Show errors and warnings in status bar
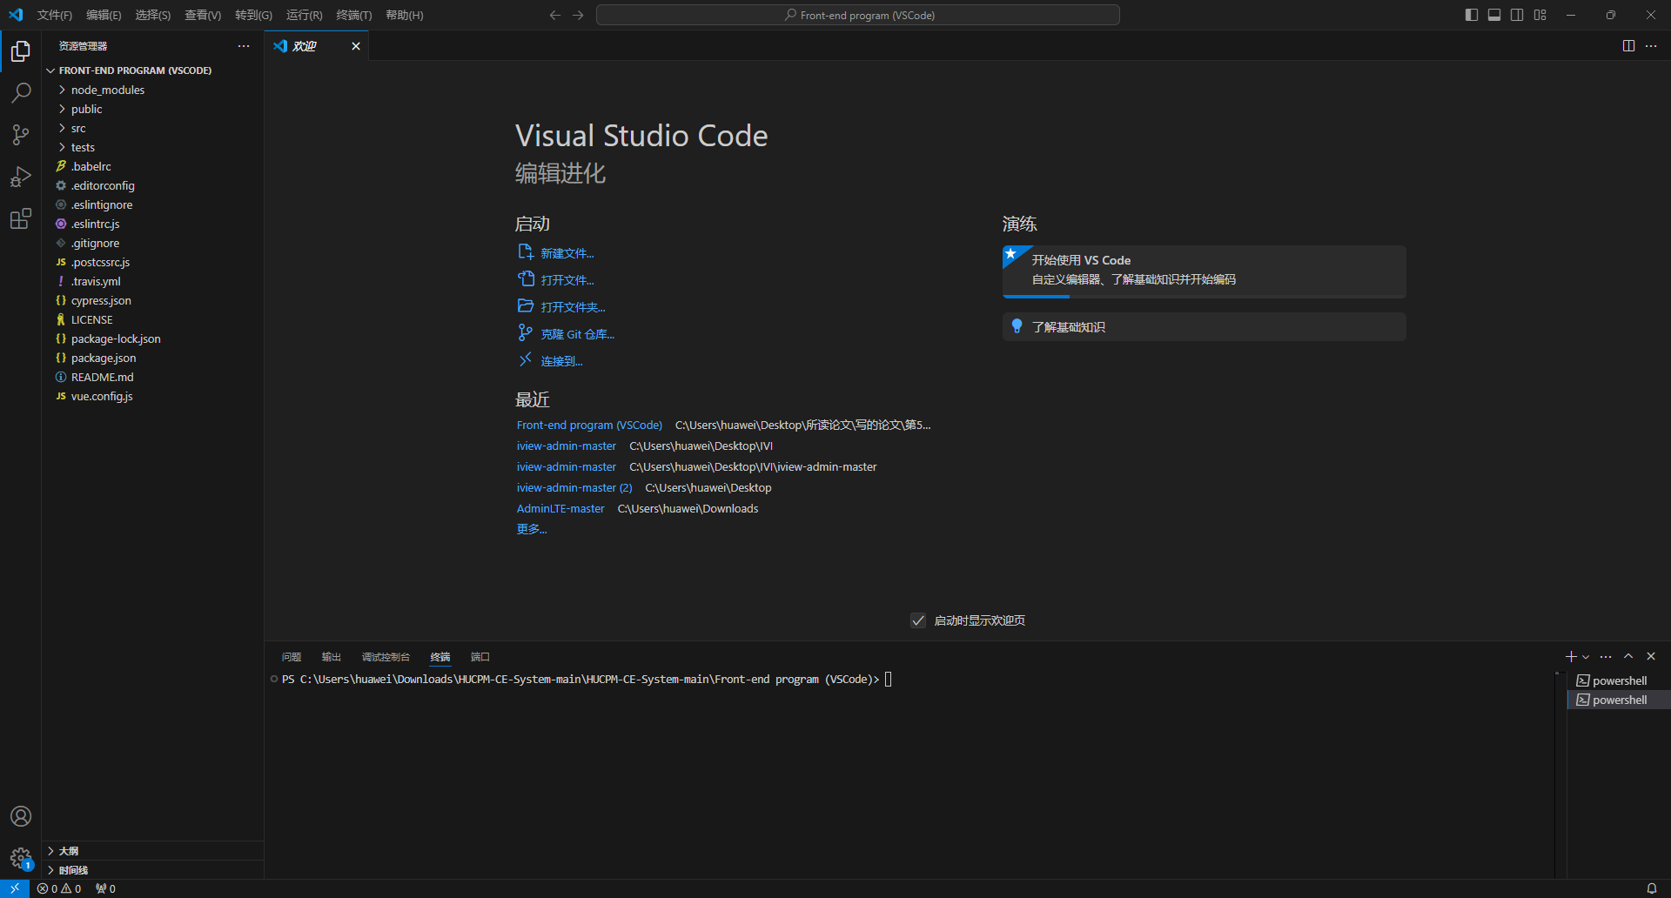Viewport: 1671px width, 898px height. coord(59,888)
